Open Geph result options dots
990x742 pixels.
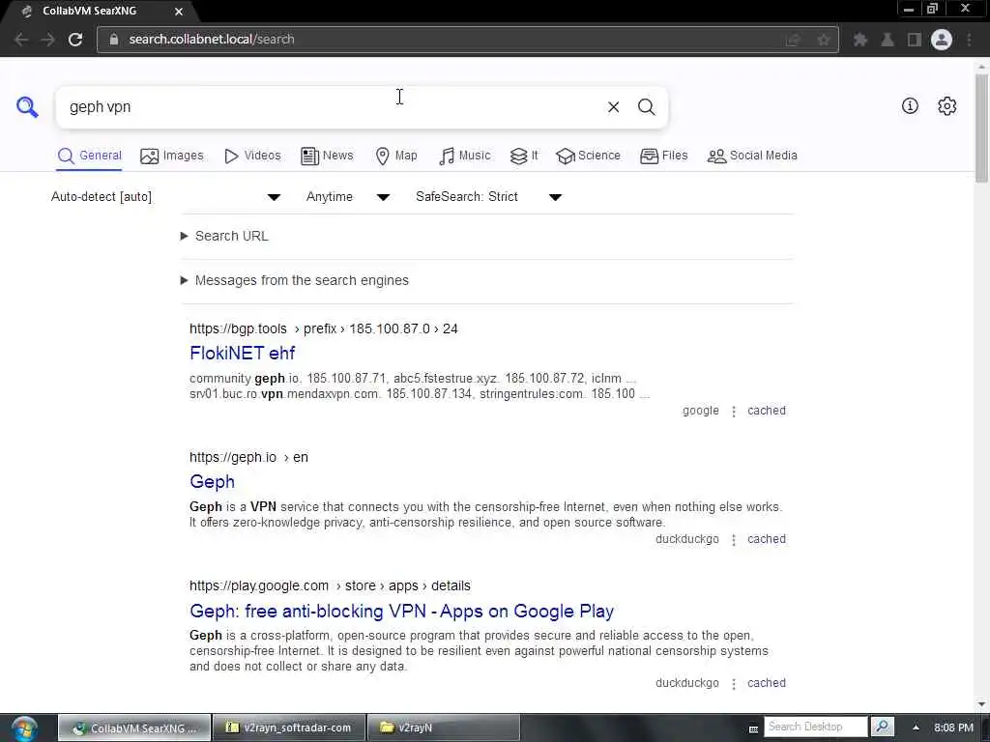tap(733, 540)
